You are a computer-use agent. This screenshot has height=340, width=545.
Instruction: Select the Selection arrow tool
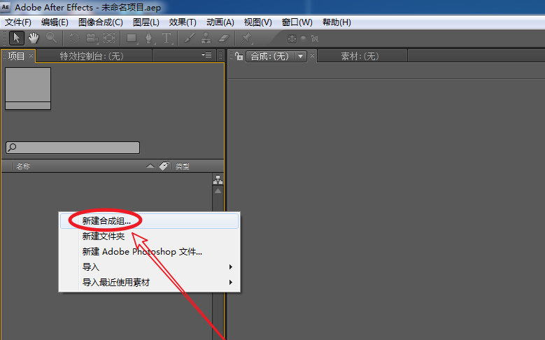[16, 38]
